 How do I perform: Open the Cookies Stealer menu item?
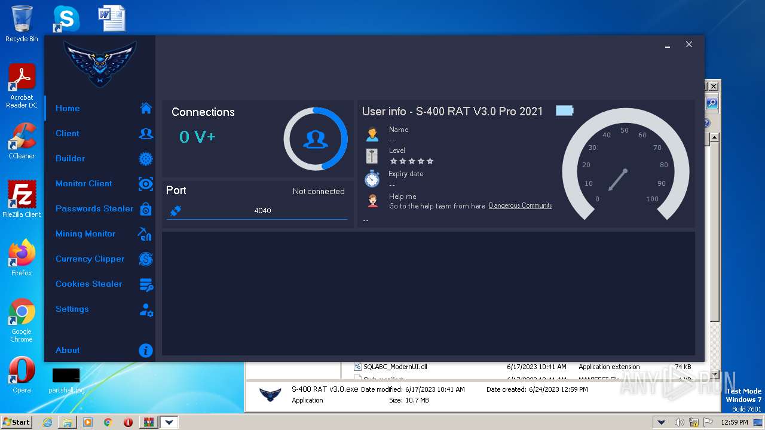tap(89, 284)
